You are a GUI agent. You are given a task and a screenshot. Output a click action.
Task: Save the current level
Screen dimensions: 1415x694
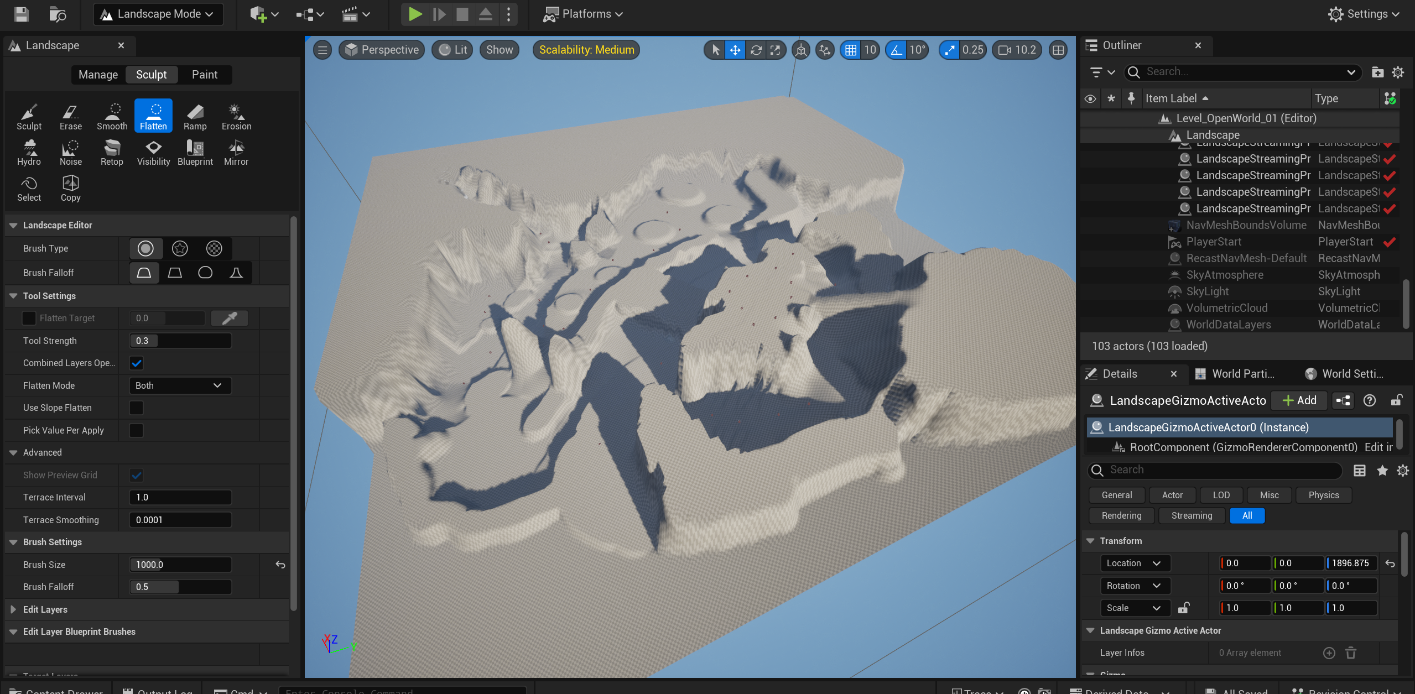point(21,14)
